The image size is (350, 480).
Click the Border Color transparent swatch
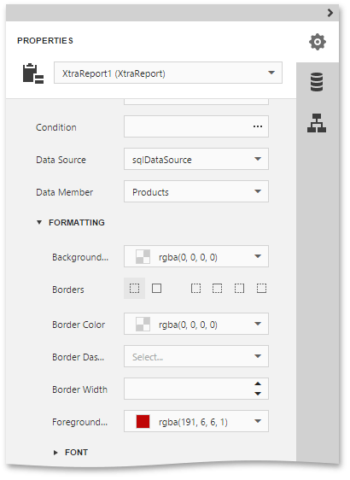point(143,324)
